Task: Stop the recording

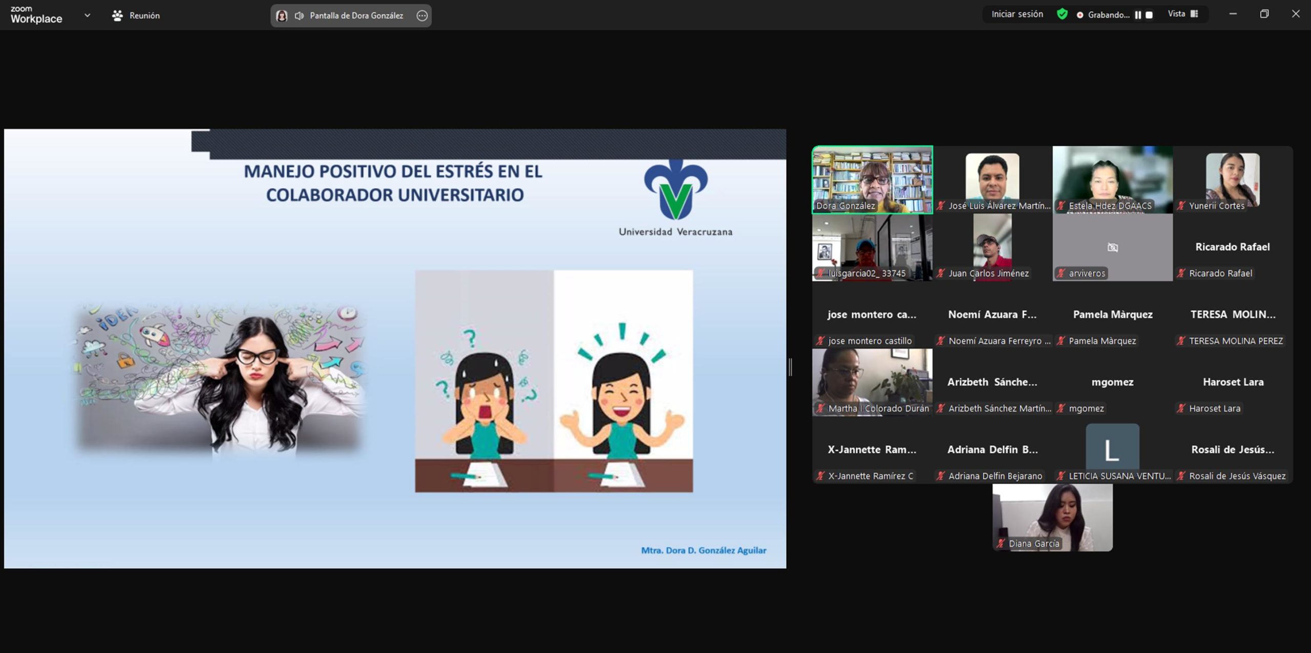Action: point(1149,15)
